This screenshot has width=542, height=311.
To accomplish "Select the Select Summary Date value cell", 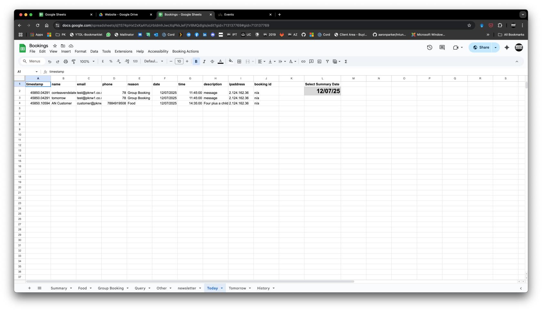I will click(322, 91).
